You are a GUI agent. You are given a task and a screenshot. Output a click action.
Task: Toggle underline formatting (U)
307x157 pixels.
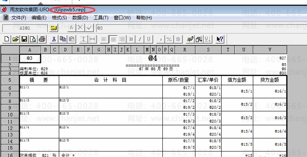[149, 39]
